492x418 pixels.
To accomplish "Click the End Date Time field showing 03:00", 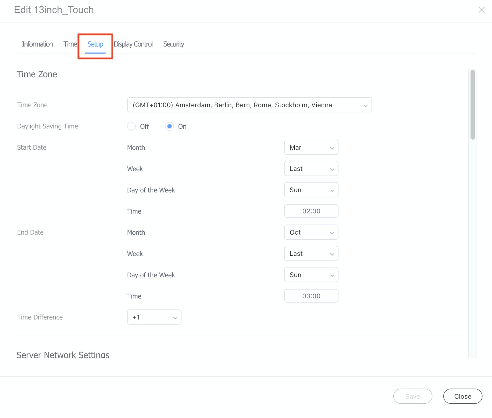I will (311, 296).
